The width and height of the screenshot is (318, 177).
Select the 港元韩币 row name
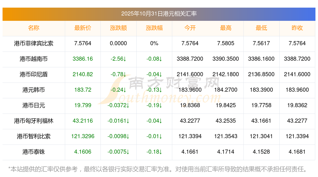[x=34, y=90]
